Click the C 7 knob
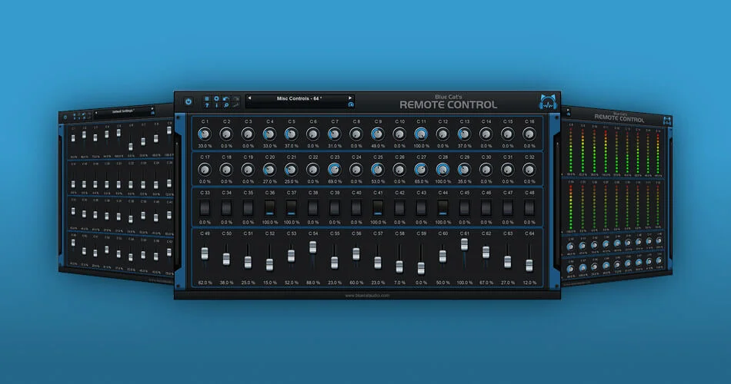 (x=334, y=134)
